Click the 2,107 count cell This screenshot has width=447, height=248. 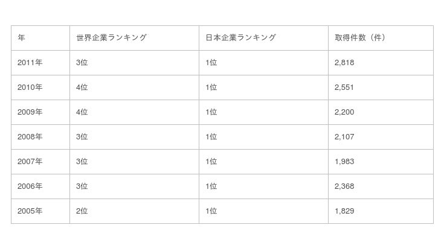pyautogui.click(x=344, y=137)
